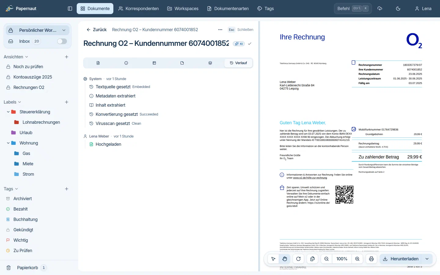440x275 pixels.
Task: Click the cloud upload icon
Action: point(380,9)
